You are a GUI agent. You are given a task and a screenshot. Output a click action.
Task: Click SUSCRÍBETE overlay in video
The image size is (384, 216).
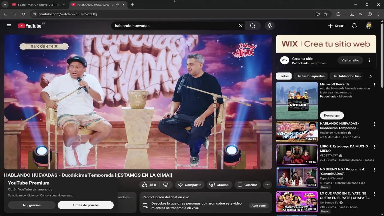click(x=44, y=46)
